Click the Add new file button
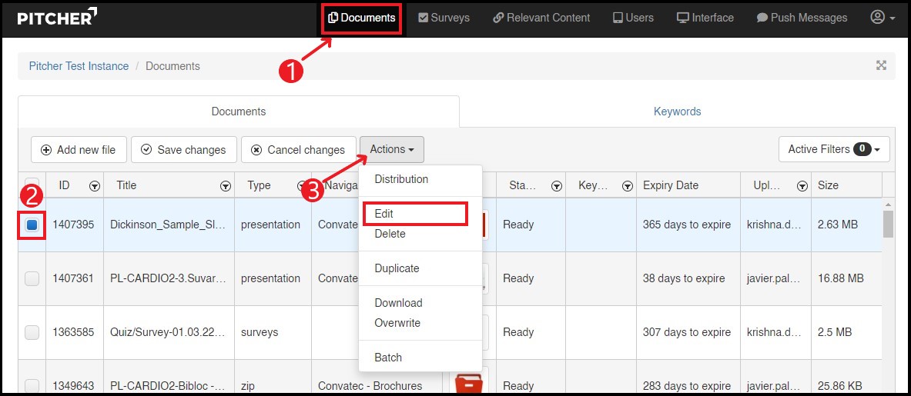The height and width of the screenshot is (396, 911). tap(78, 150)
